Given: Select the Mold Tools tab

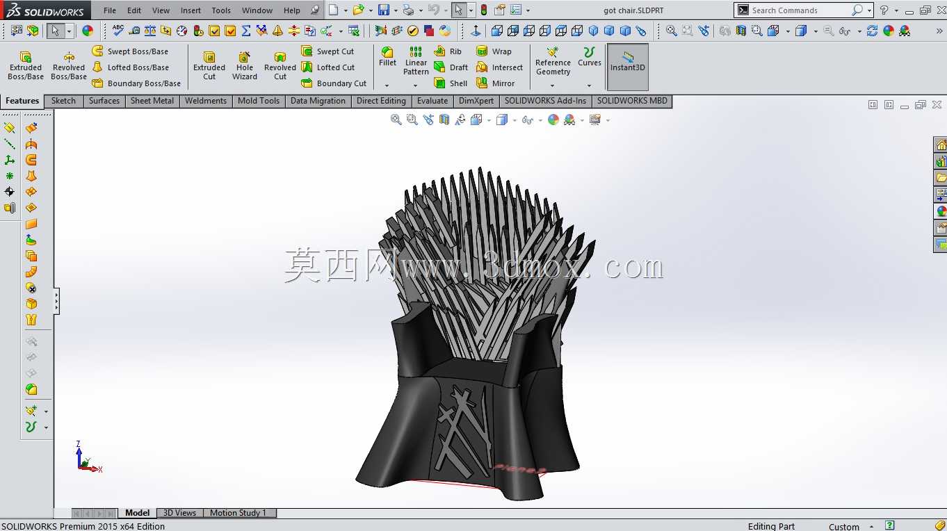Looking at the screenshot, I should pos(259,101).
